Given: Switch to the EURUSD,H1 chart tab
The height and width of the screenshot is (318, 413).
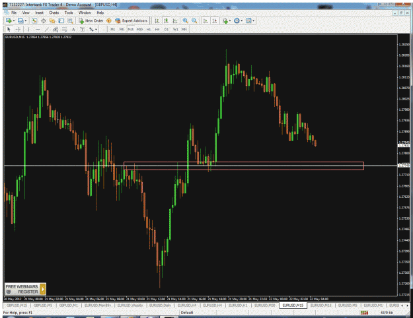Looking at the screenshot, I should (x=238, y=305).
